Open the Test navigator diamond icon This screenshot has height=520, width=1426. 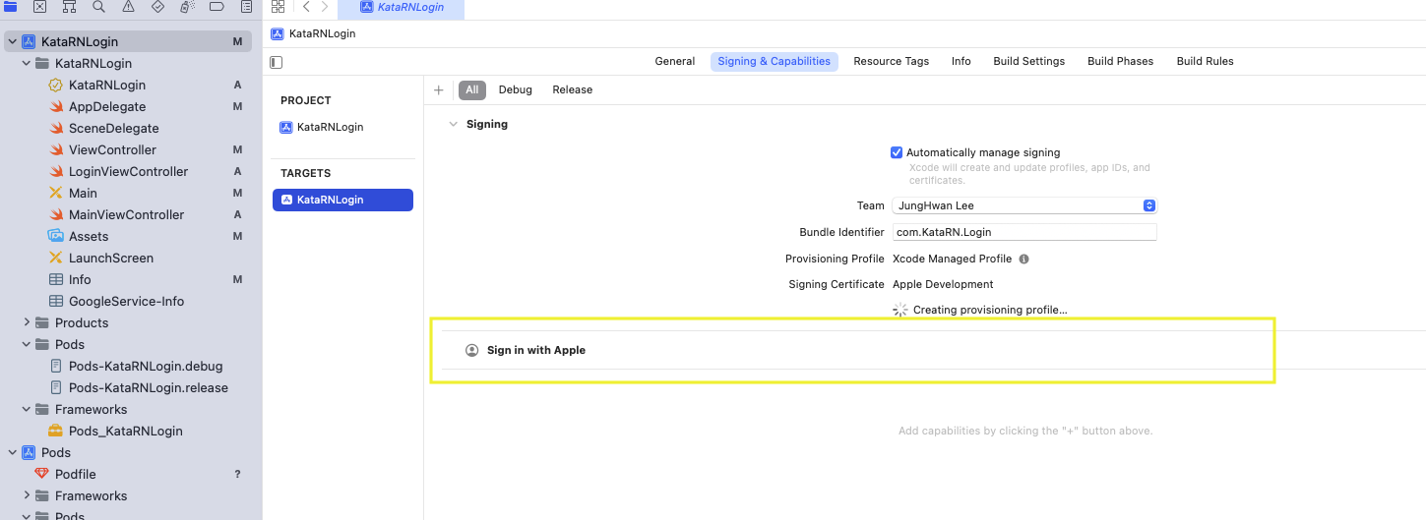[x=157, y=6]
